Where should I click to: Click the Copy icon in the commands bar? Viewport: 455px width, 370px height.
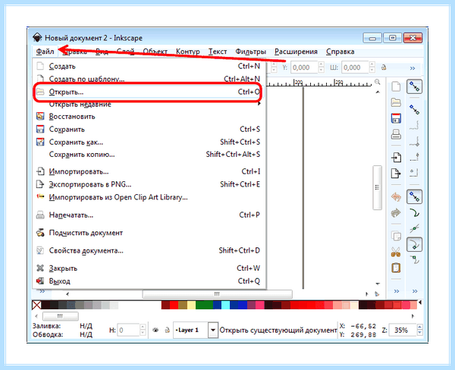click(396, 236)
